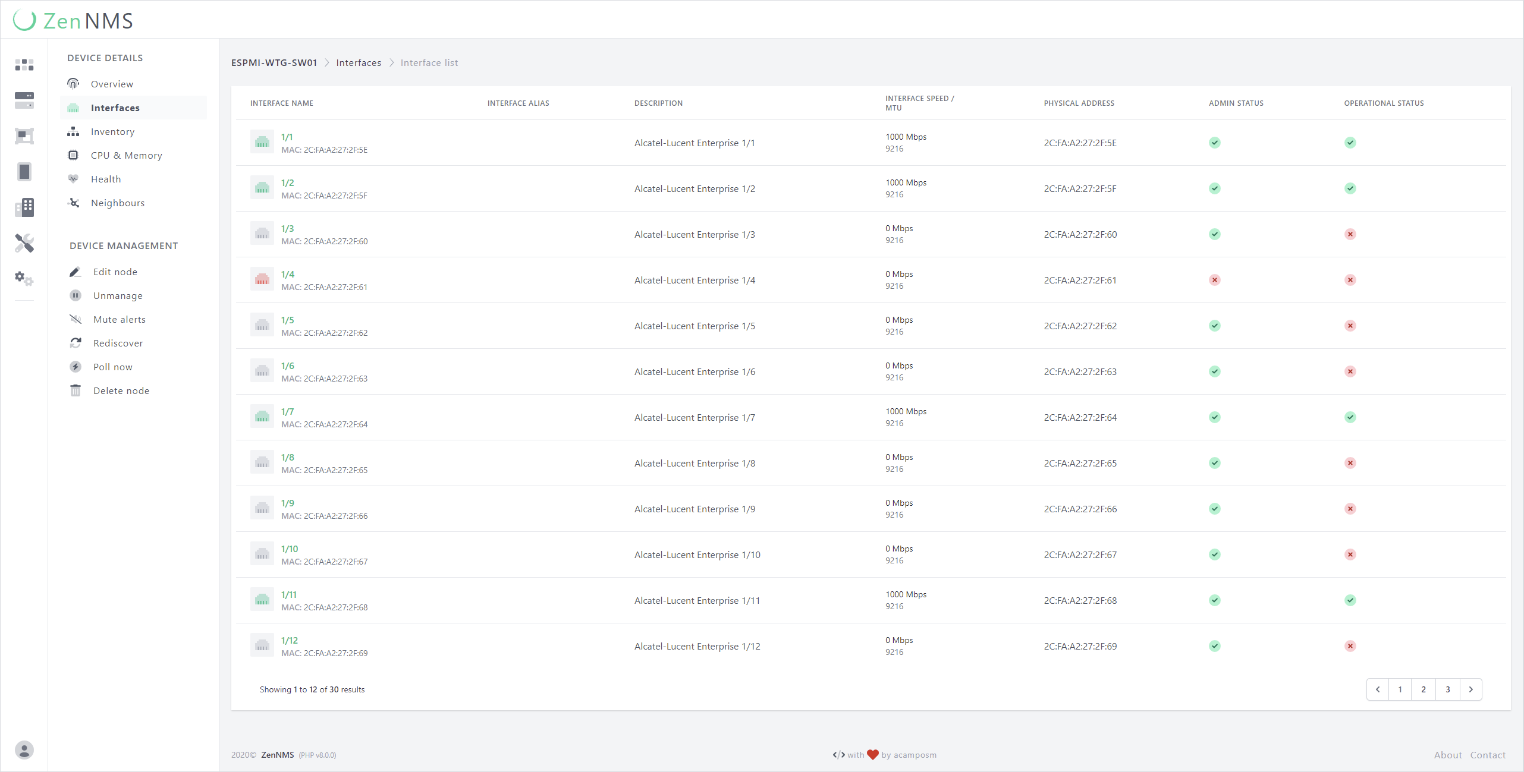The image size is (1524, 772).
Task: Click ZenNMS link in footer
Action: [278, 755]
